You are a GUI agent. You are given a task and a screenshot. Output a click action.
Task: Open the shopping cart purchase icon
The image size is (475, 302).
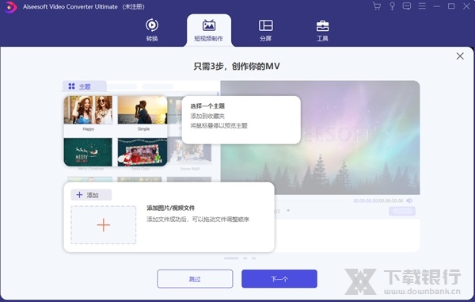click(x=377, y=6)
